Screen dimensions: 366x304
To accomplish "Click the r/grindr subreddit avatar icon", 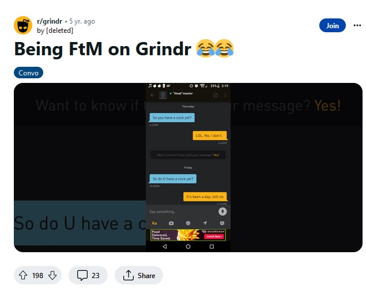I will (23, 25).
